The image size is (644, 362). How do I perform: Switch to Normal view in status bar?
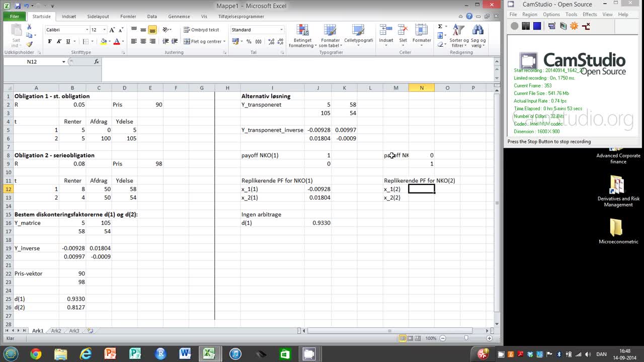(403, 338)
